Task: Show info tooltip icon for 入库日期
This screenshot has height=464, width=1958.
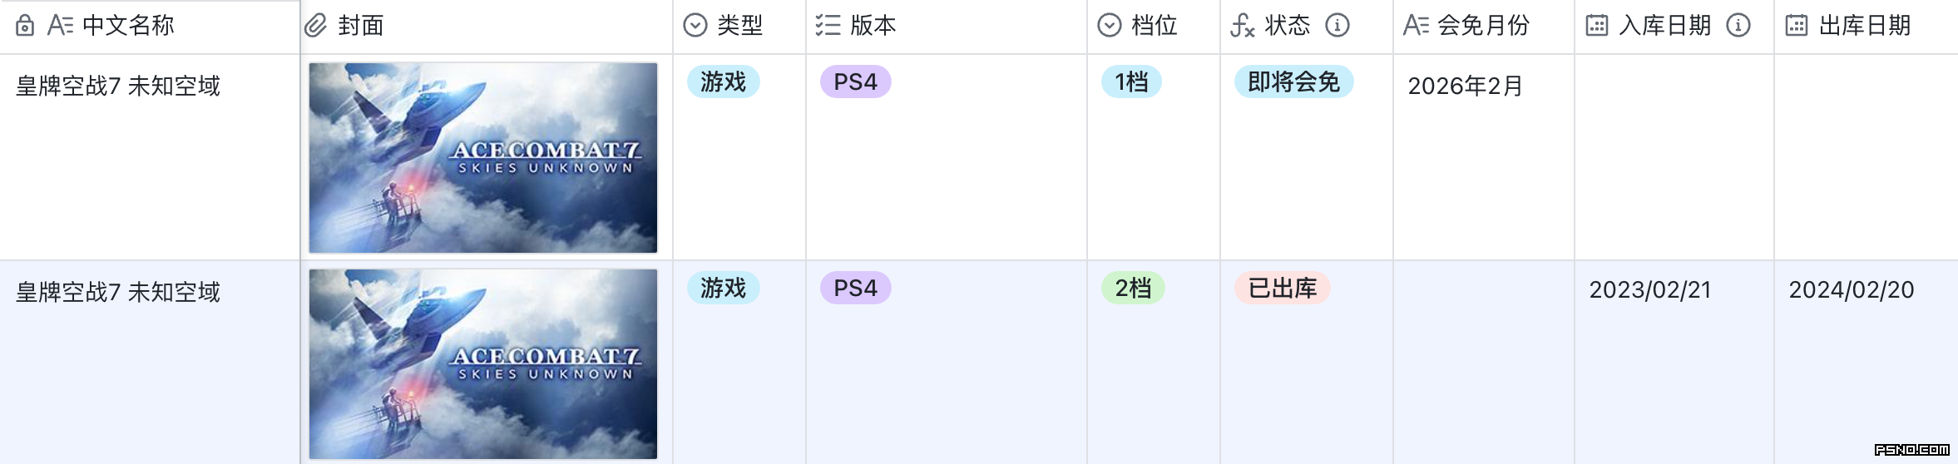Action: click(1738, 26)
